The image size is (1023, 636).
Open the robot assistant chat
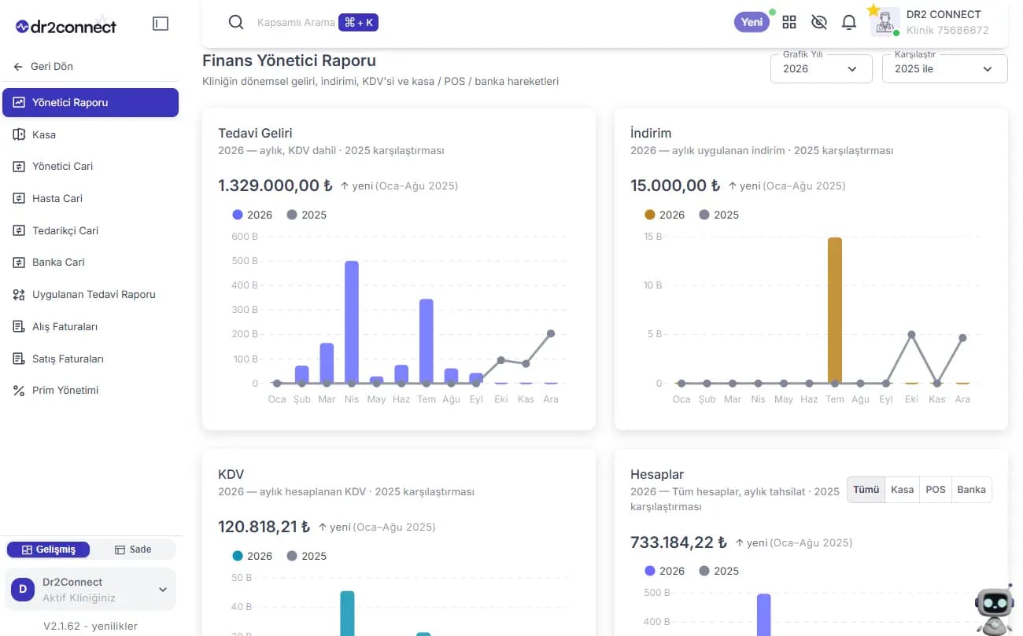pyautogui.click(x=994, y=610)
